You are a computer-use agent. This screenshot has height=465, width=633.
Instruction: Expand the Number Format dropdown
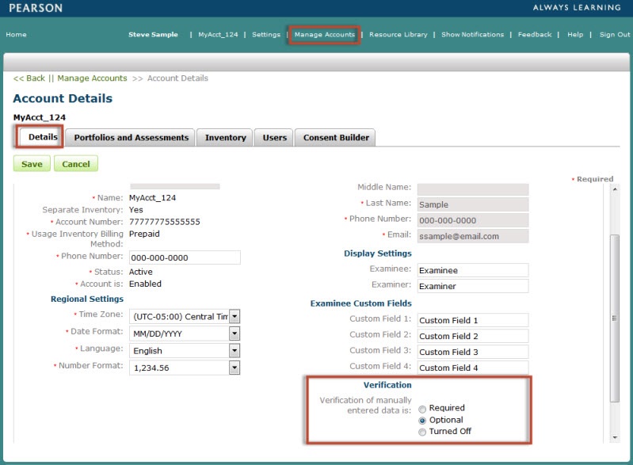click(x=234, y=367)
